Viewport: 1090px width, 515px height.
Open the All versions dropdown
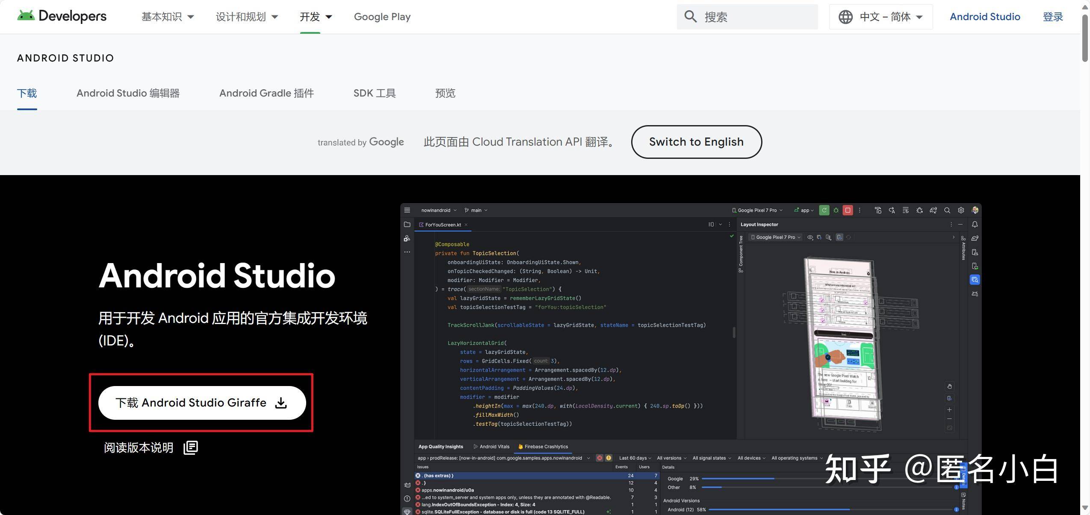(671, 458)
